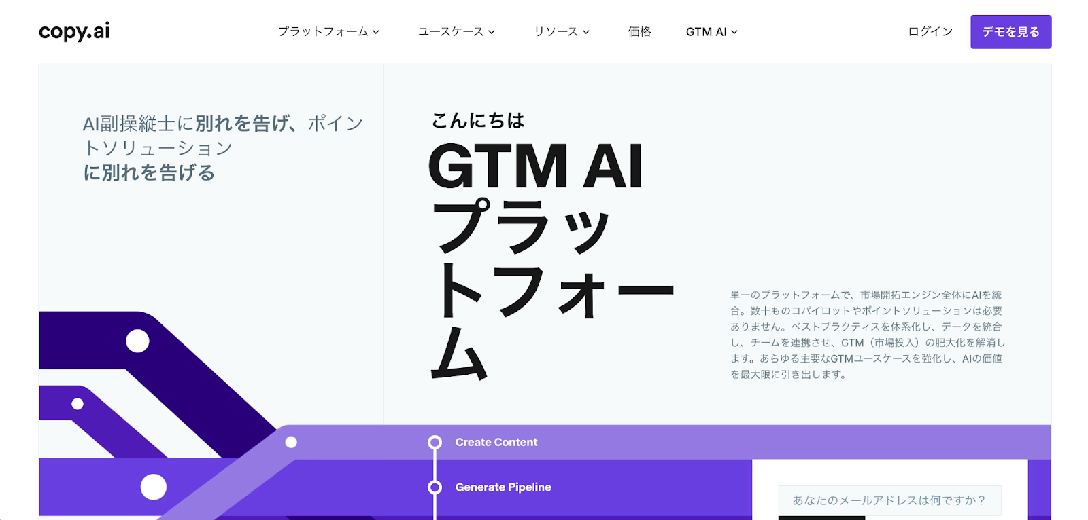Select the Create Content step label
Viewport: 1088px width, 520px height.
tap(496, 442)
